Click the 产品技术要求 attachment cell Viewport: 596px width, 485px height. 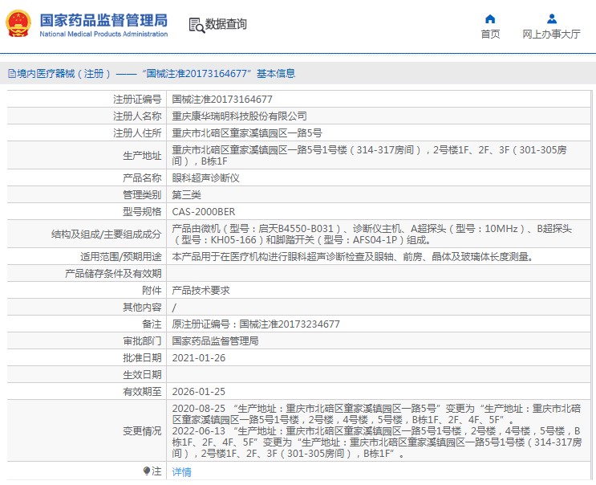(x=201, y=291)
